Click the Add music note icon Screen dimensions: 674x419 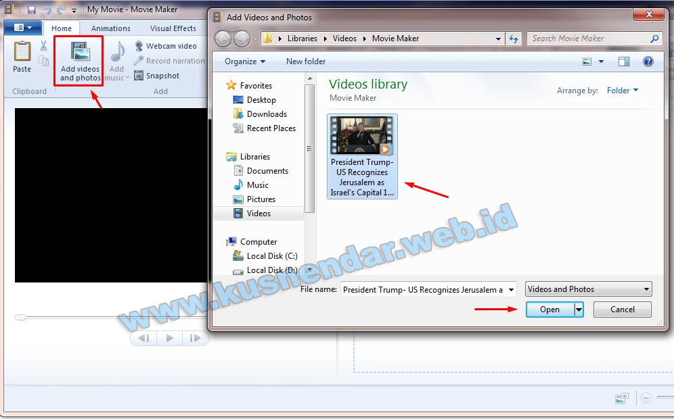(x=117, y=51)
